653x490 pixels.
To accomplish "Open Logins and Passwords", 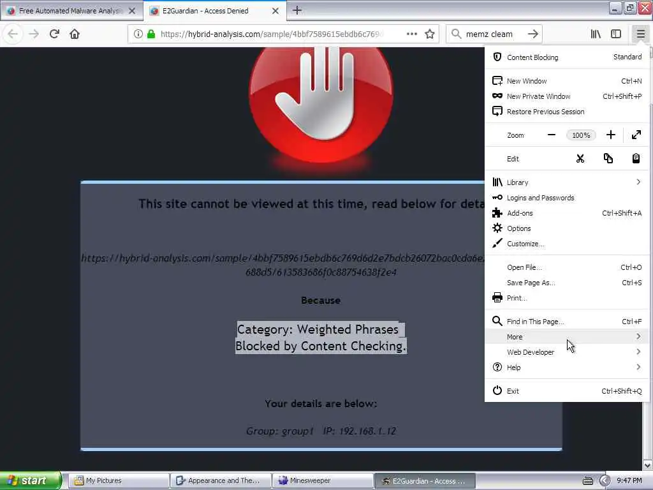I will tap(566, 198).
